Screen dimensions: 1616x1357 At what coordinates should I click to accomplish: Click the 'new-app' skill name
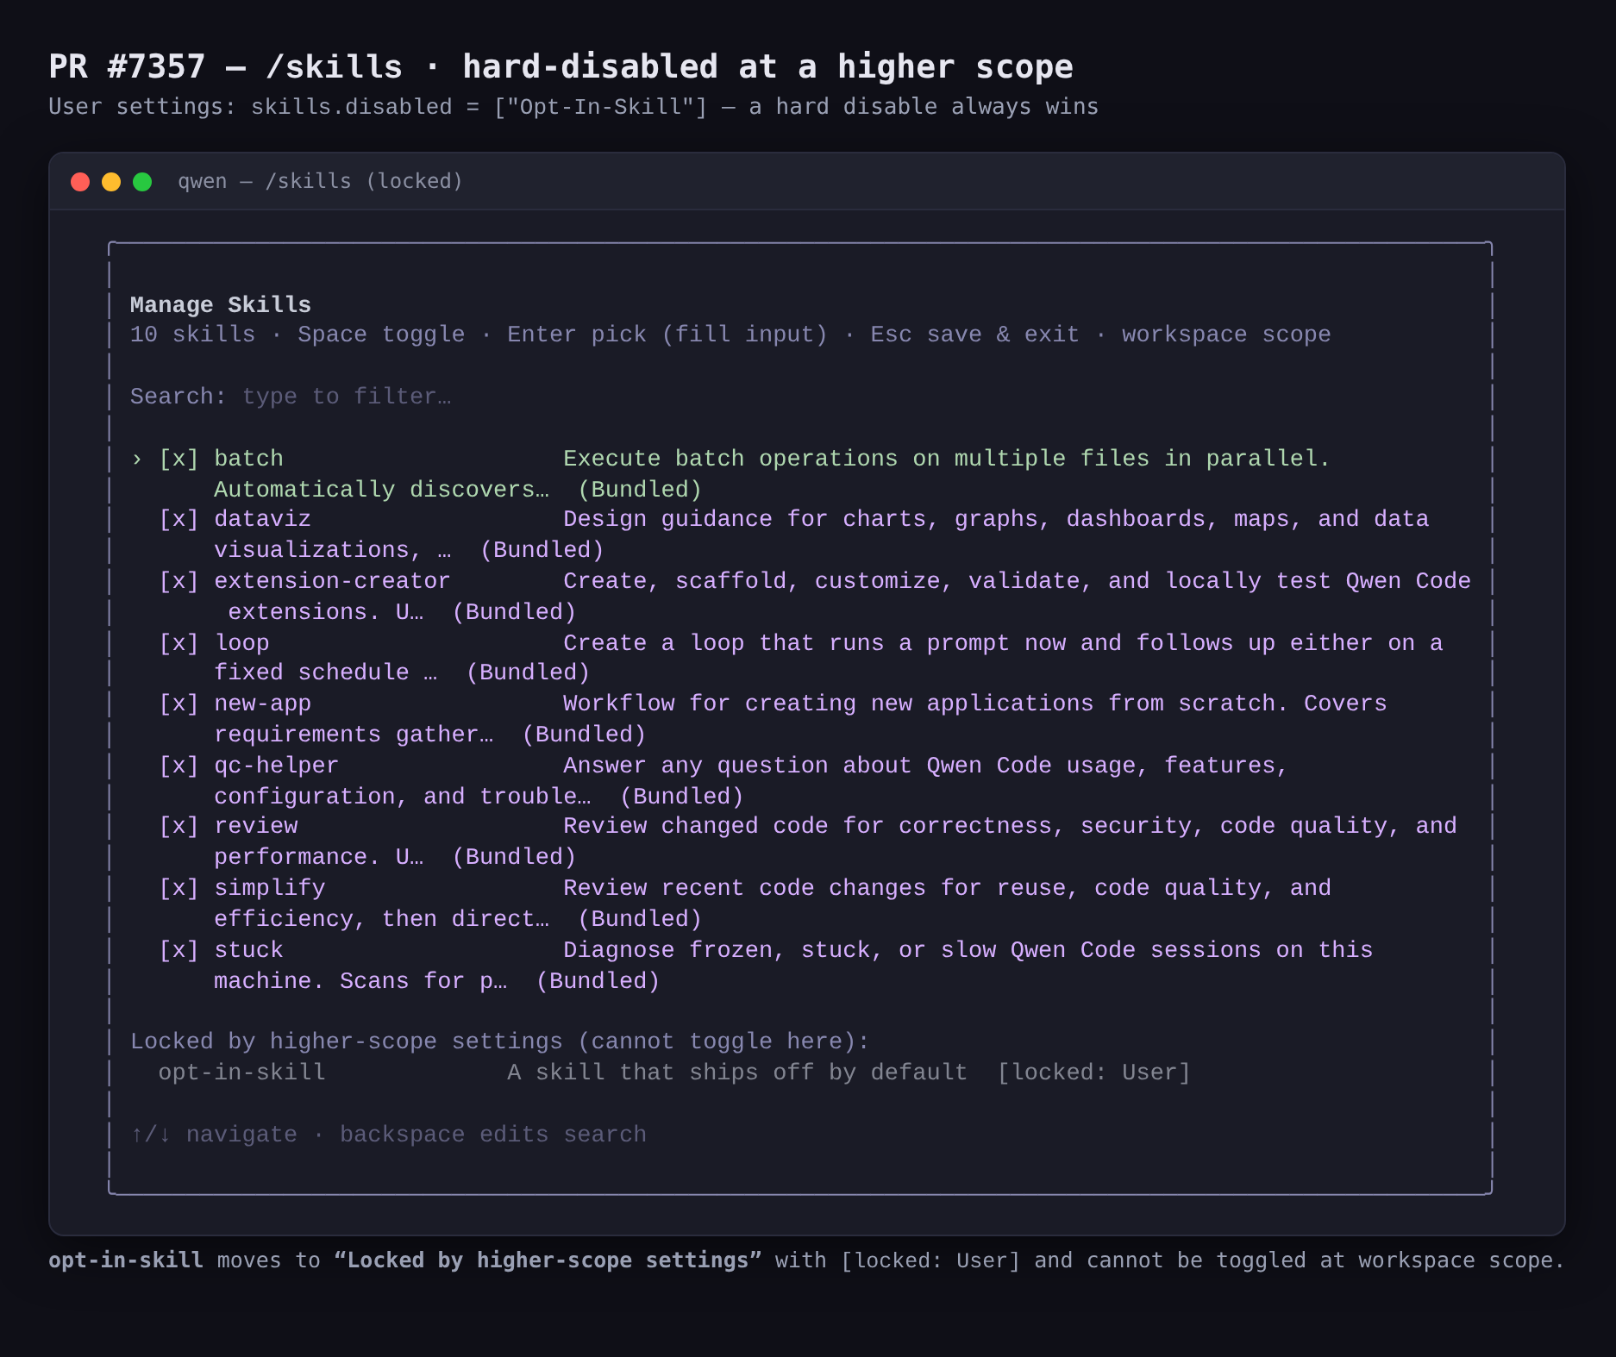tap(262, 704)
